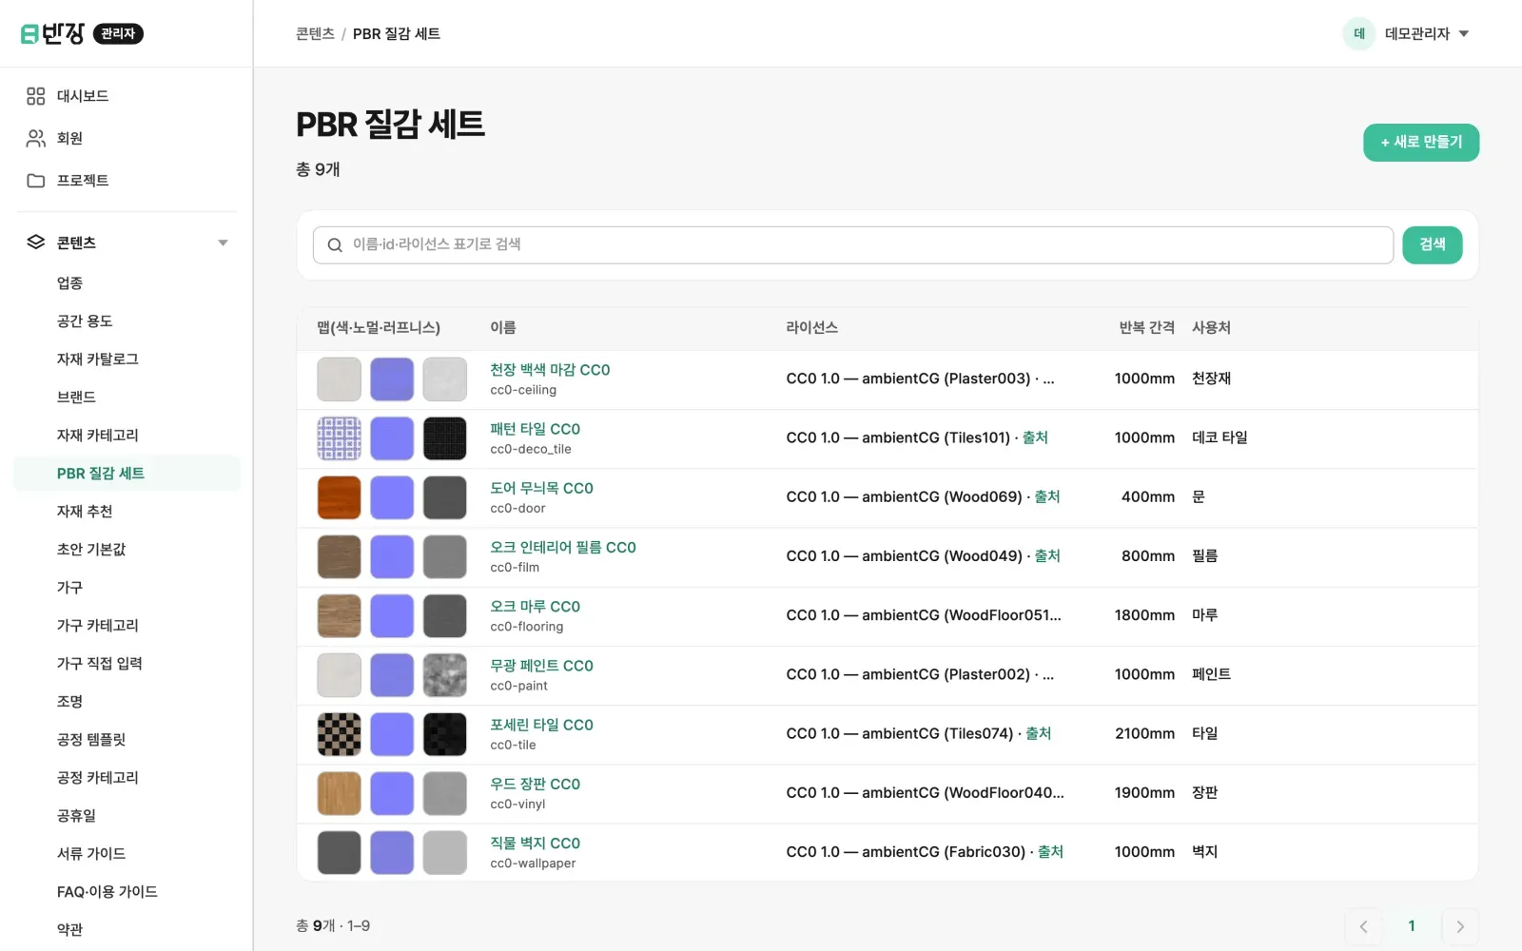The image size is (1522, 951).
Task: Click the 관리자 badge
Action: 118,34
